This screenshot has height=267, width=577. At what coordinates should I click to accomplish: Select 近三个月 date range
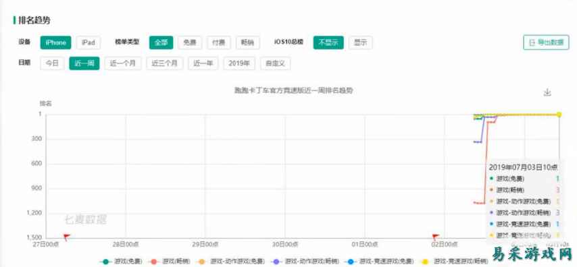164,63
